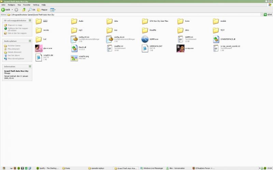Viewport: 273px width, 170px height.
Task: Select the vcmpfnt.png image file
Action: click(74, 57)
